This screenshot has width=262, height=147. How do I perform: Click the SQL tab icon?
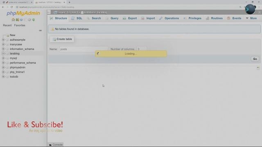click(x=73, y=18)
